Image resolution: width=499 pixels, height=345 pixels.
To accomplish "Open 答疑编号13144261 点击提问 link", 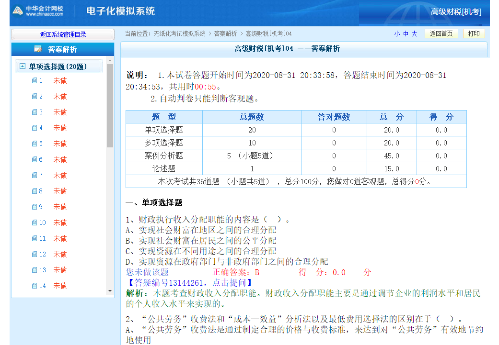I will click(x=189, y=282).
